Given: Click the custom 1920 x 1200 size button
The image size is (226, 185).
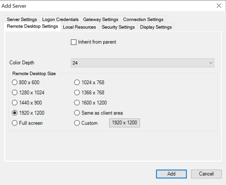Looking at the screenshot, I should (124, 123).
